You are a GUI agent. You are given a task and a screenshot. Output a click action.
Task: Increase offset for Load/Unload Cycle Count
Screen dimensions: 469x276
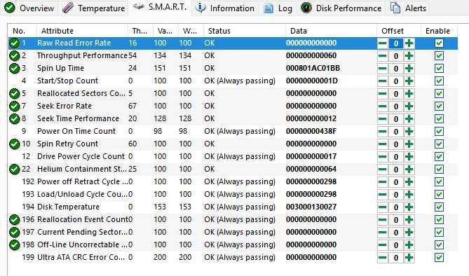point(409,194)
